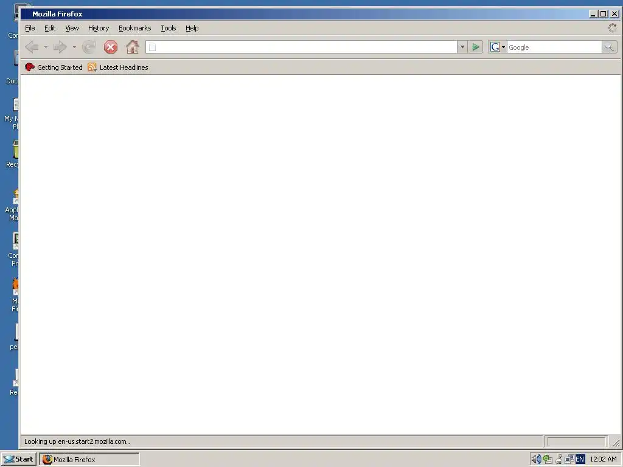Open the Forward history dropdown arrow
Screen dimensions: 623x467
(x=74, y=47)
